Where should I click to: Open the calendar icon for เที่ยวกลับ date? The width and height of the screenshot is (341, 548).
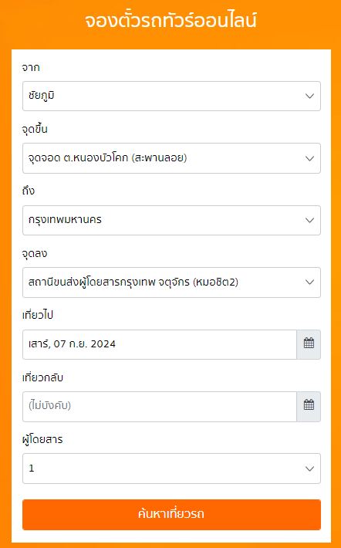309,407
